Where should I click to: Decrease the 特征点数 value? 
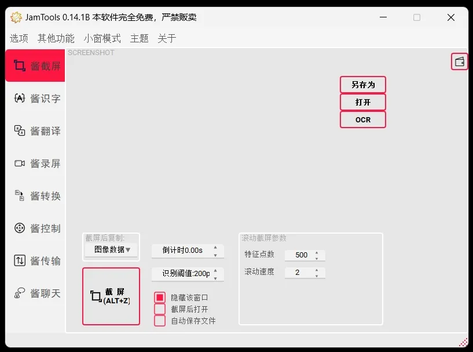pyautogui.click(x=317, y=258)
